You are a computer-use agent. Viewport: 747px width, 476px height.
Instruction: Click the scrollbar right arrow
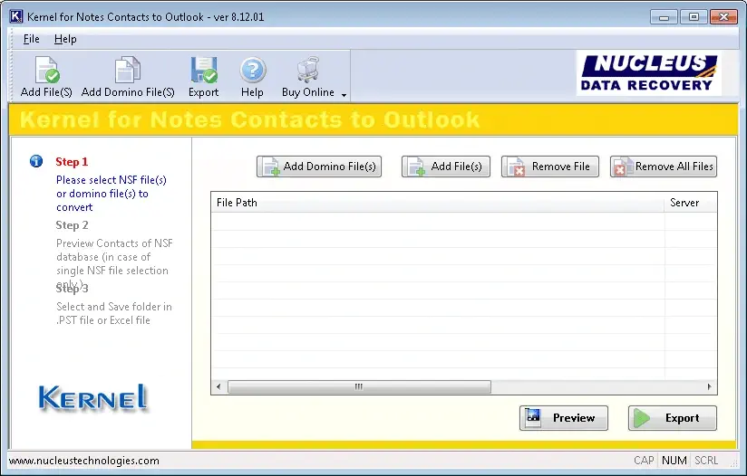[x=709, y=386]
